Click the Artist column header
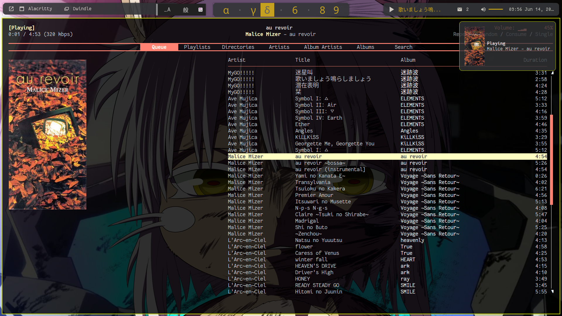Image resolution: width=562 pixels, height=316 pixels. click(237, 60)
